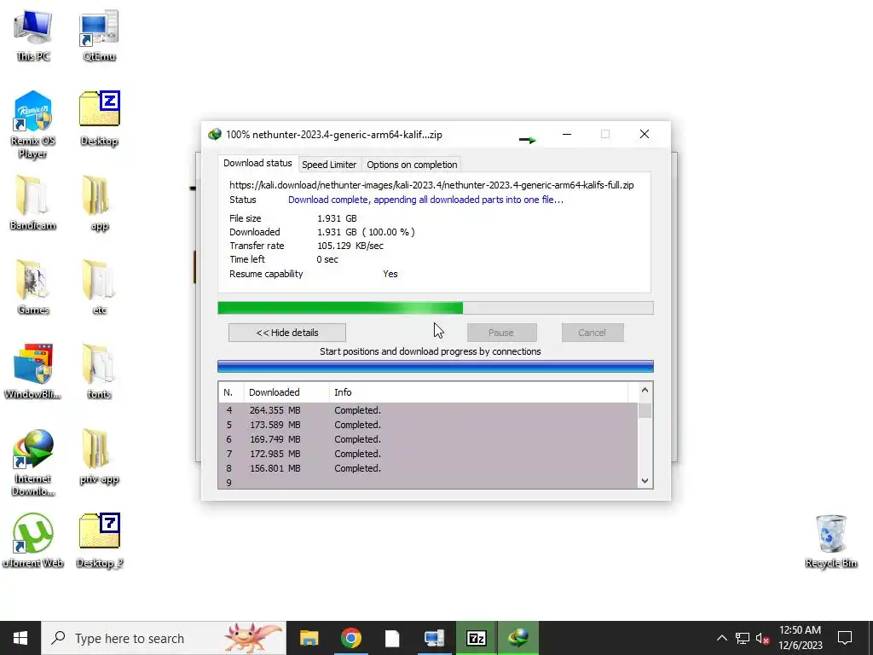Switch to 7-Zip in taskbar
The image size is (873, 655).
click(476, 638)
